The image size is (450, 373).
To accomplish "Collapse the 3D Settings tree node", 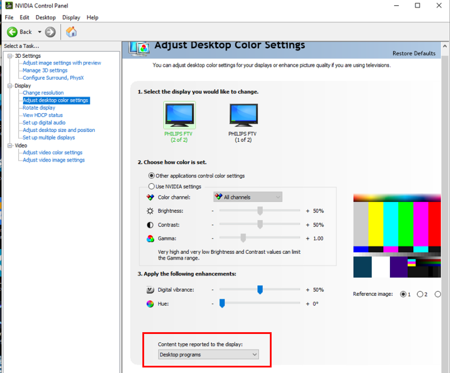I will click(10, 56).
